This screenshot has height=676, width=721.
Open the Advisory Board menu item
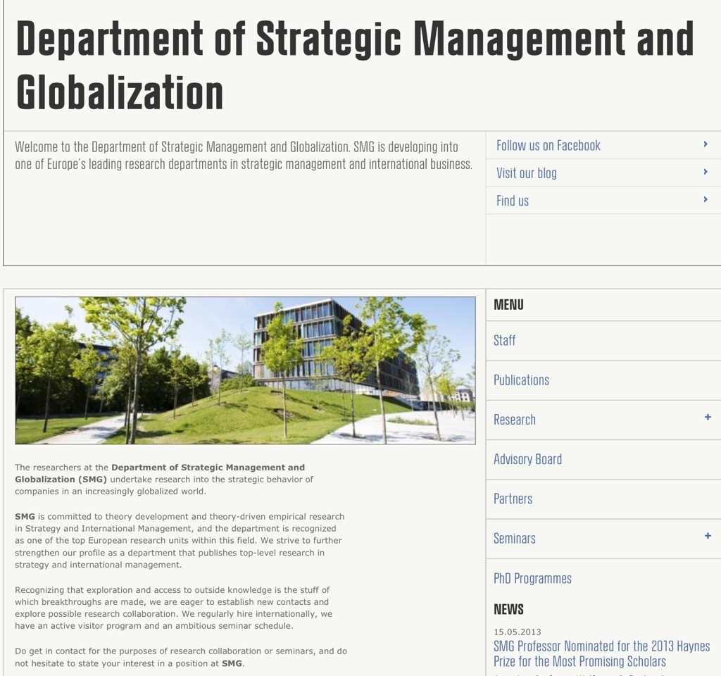point(527,460)
